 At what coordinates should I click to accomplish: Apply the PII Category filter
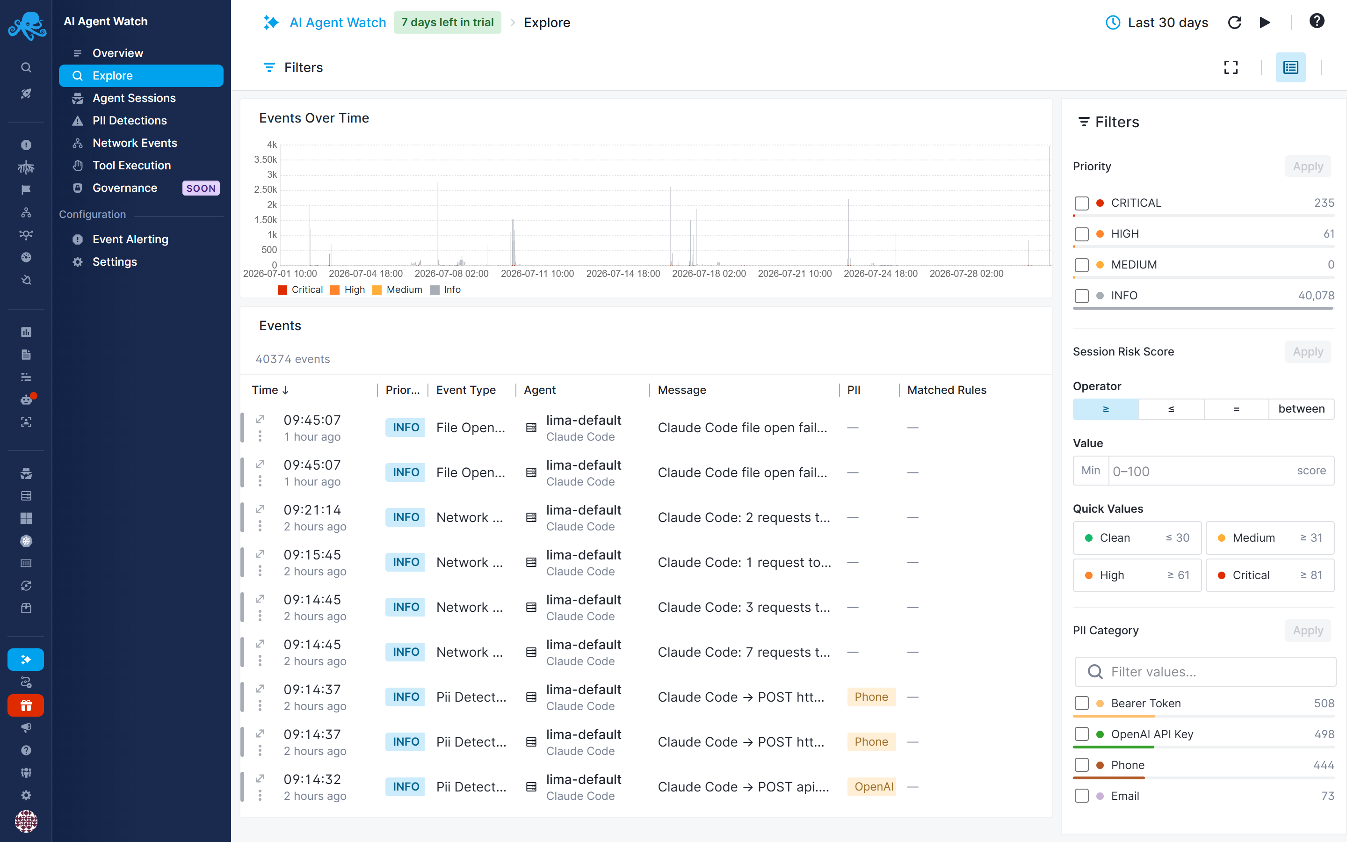coord(1308,631)
